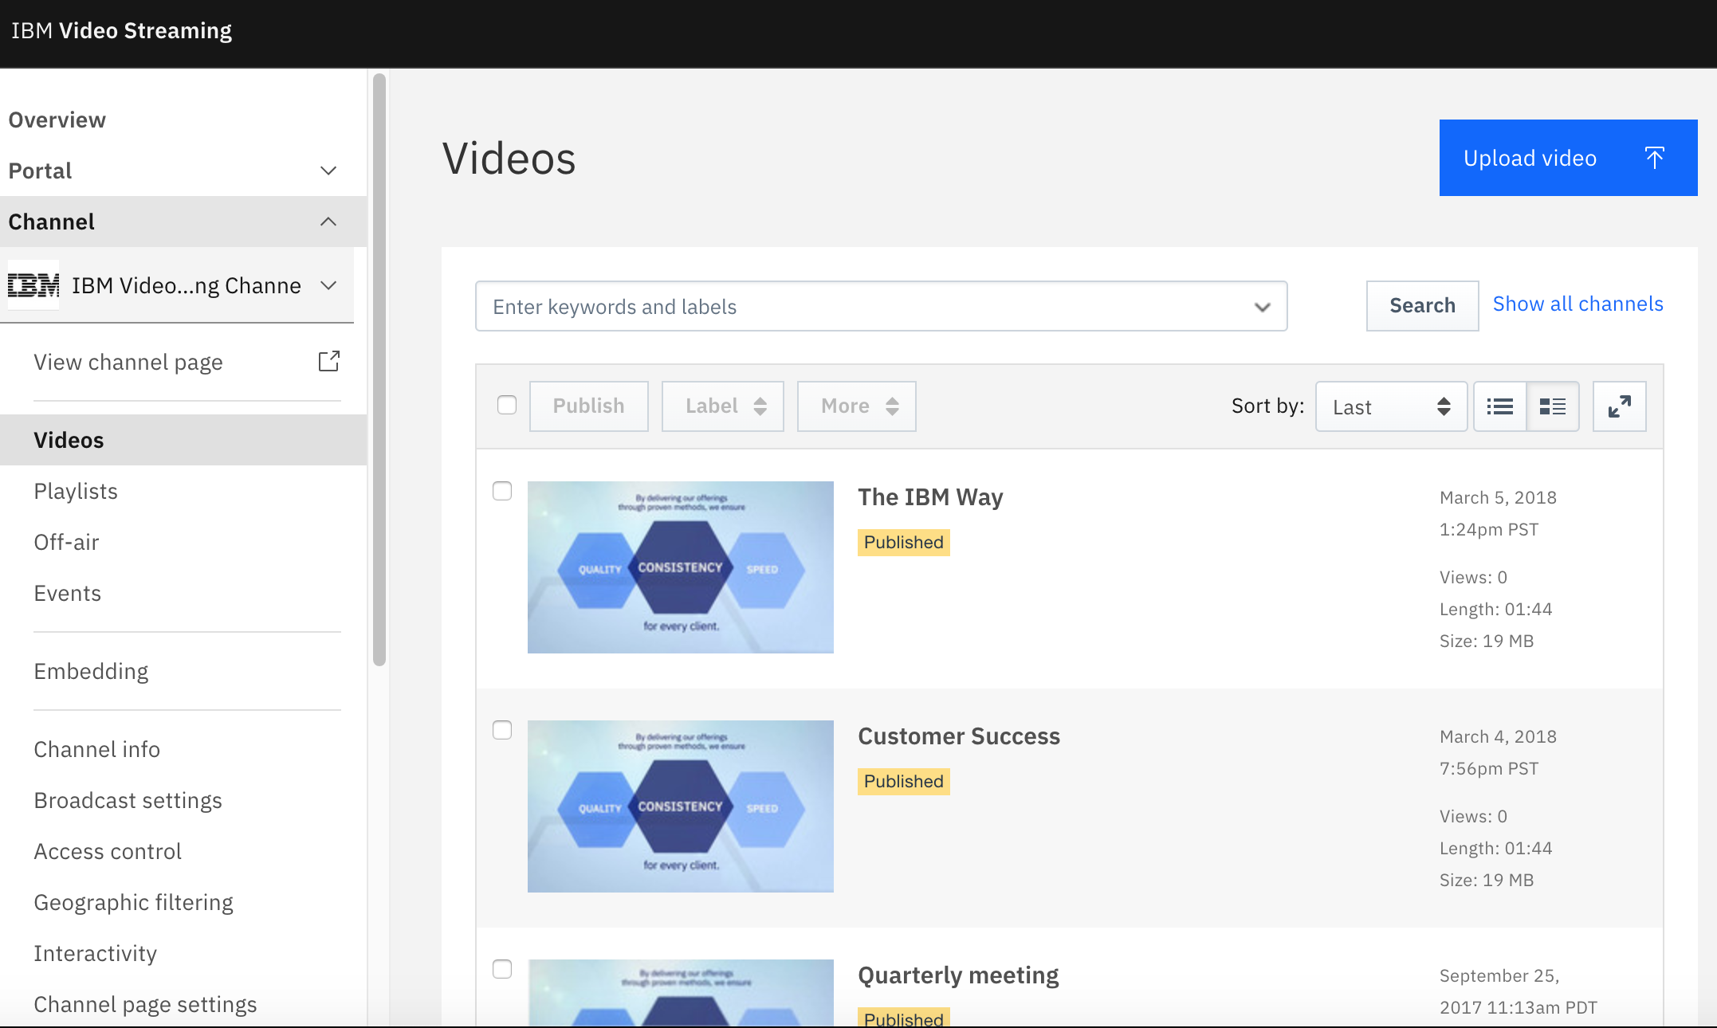Open Channel page settings
1717x1028 pixels.
[145, 1004]
